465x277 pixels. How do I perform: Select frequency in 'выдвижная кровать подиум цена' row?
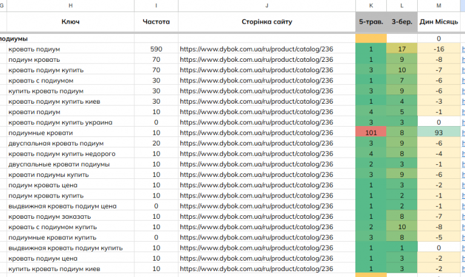156,206
